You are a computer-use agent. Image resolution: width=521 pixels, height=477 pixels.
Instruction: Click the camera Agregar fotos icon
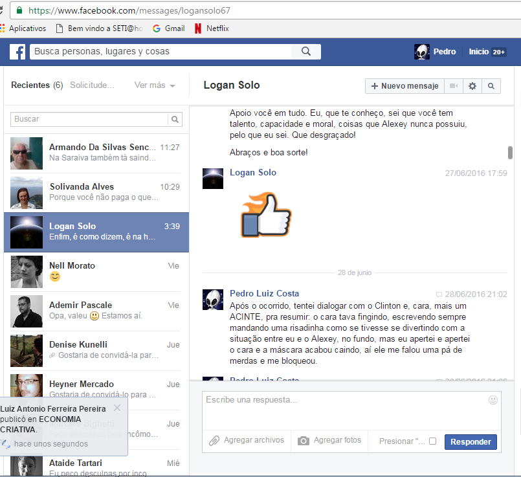pos(303,441)
